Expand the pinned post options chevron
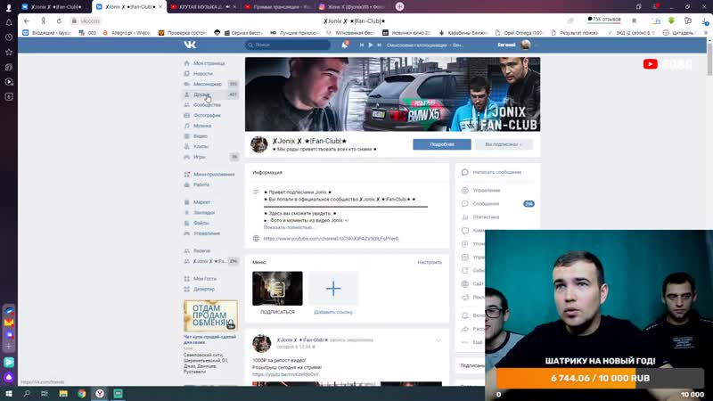713x401 pixels. pos(438,340)
